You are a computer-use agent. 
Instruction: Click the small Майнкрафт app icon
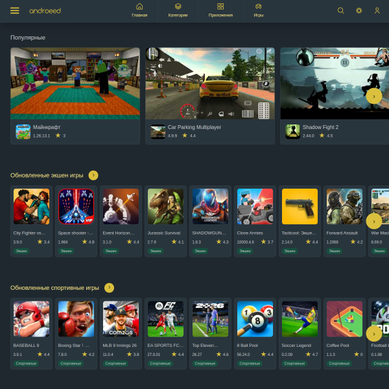click(23, 132)
